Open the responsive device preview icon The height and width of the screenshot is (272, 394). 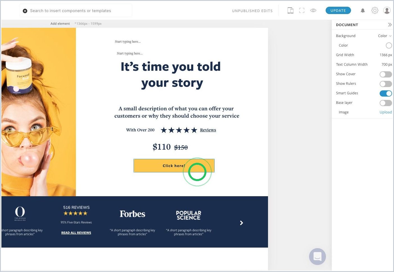coord(291,11)
